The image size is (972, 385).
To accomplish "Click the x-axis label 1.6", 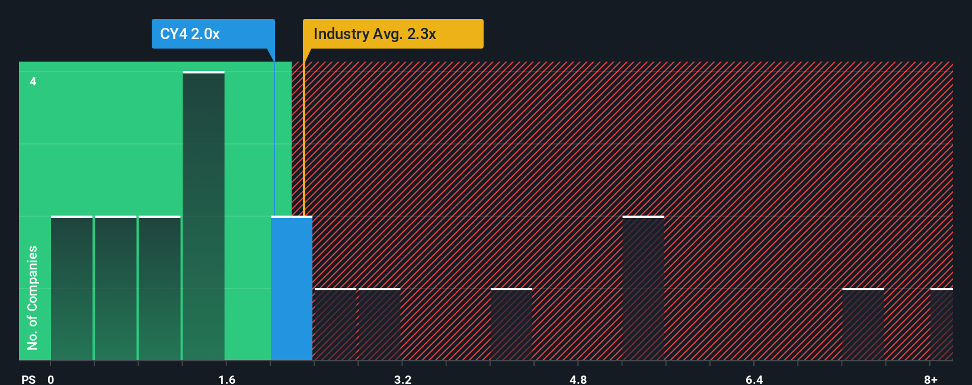I will pos(227,379).
